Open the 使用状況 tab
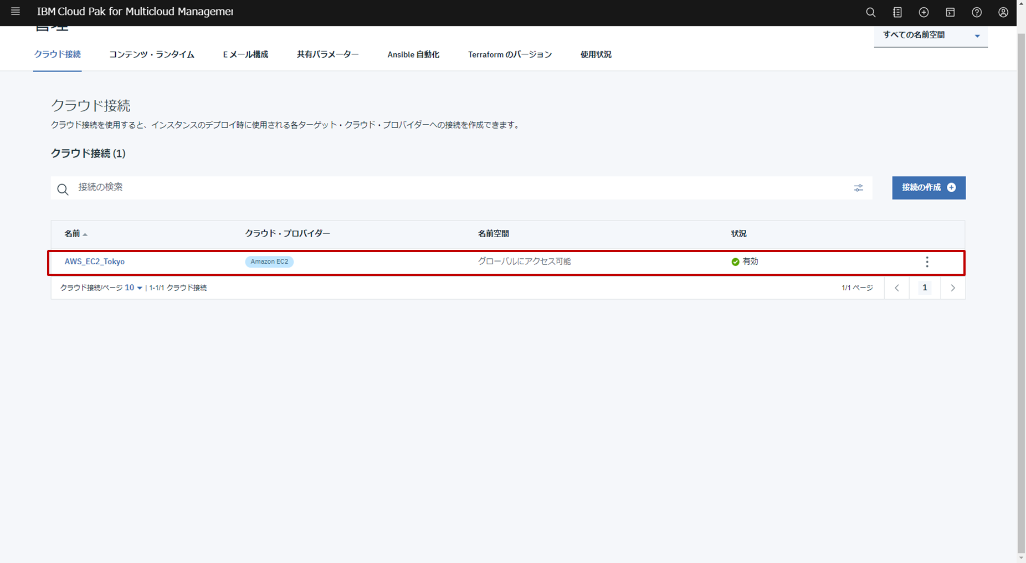This screenshot has height=563, width=1026. pos(596,54)
